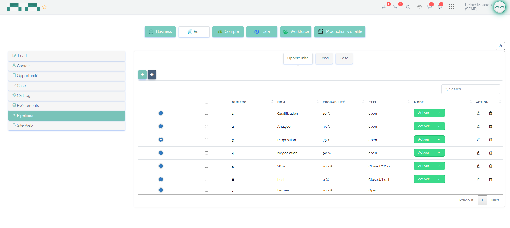
Task: Edit the Won stage with the pencil icon
Action: (478, 166)
